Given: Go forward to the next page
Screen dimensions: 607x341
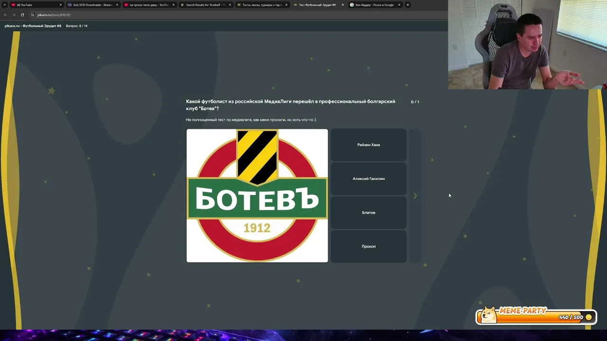Looking at the screenshot, I should click(x=14, y=15).
